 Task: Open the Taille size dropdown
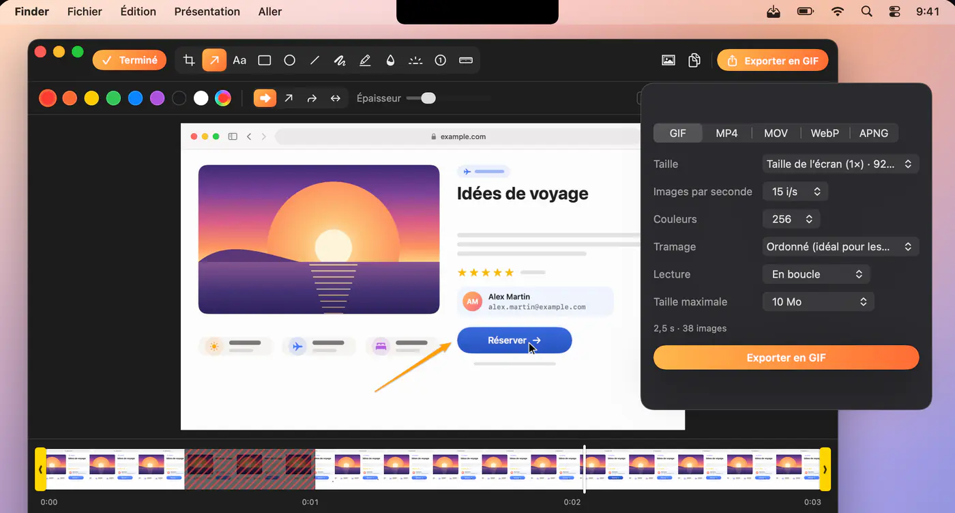coord(840,164)
